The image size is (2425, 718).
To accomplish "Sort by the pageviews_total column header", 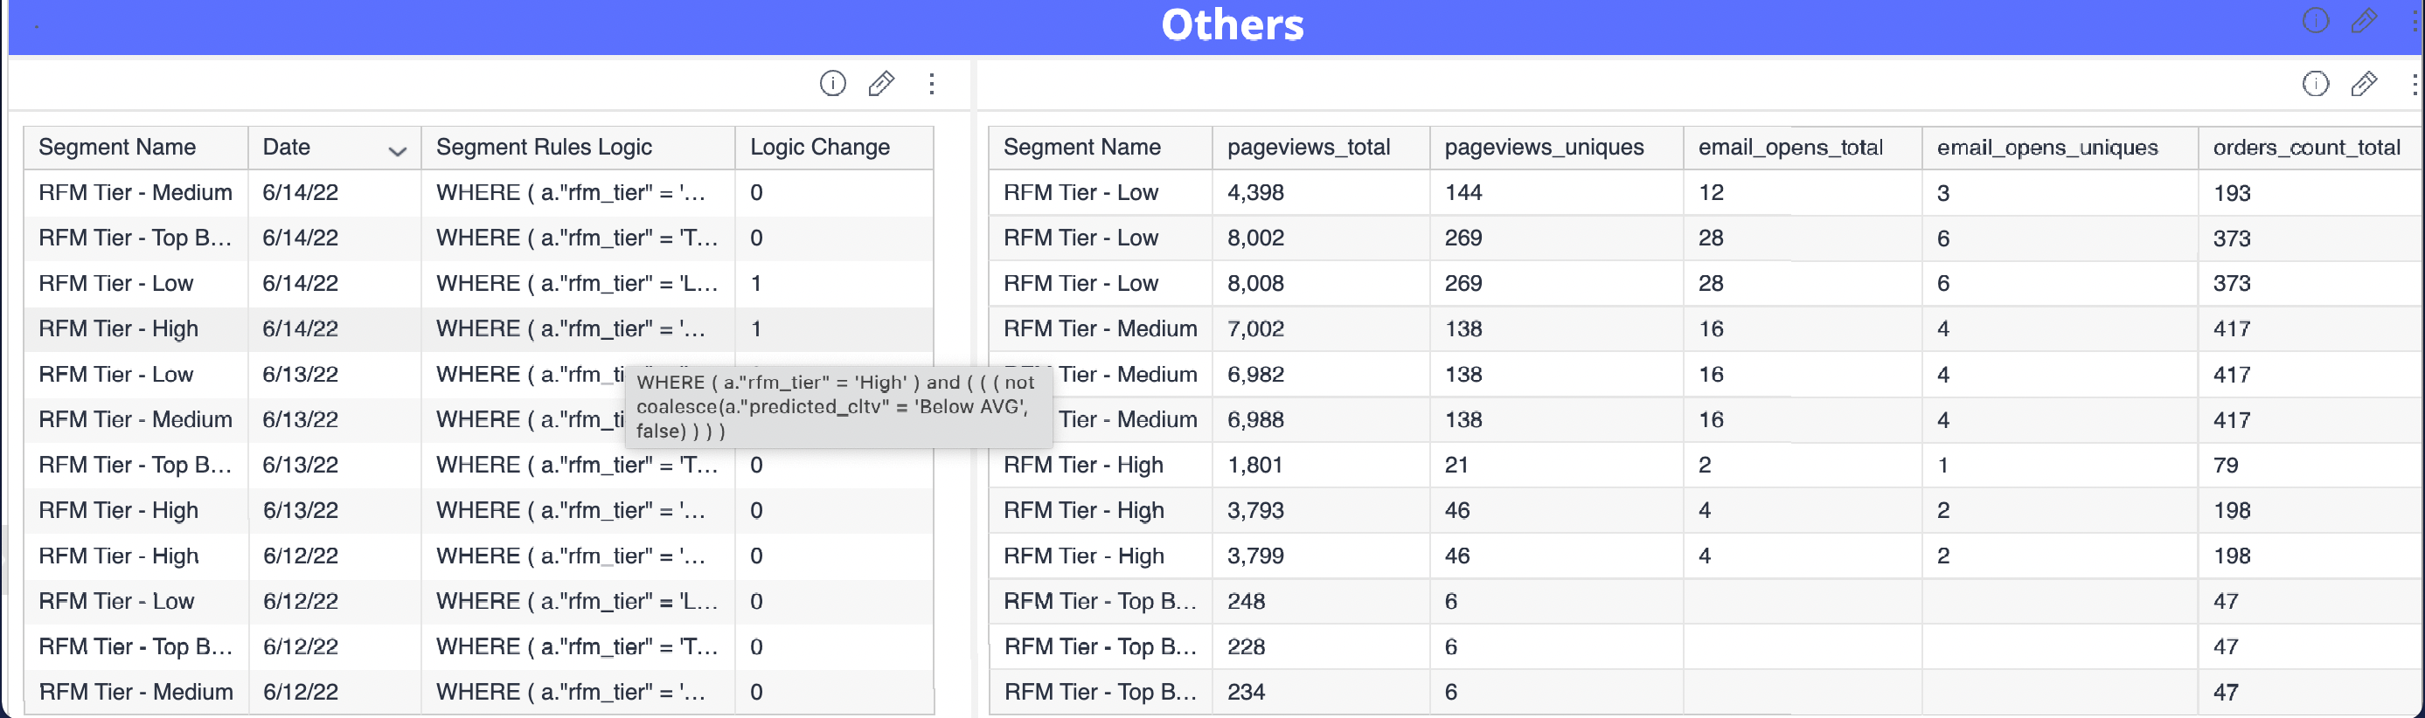I will (x=1308, y=148).
